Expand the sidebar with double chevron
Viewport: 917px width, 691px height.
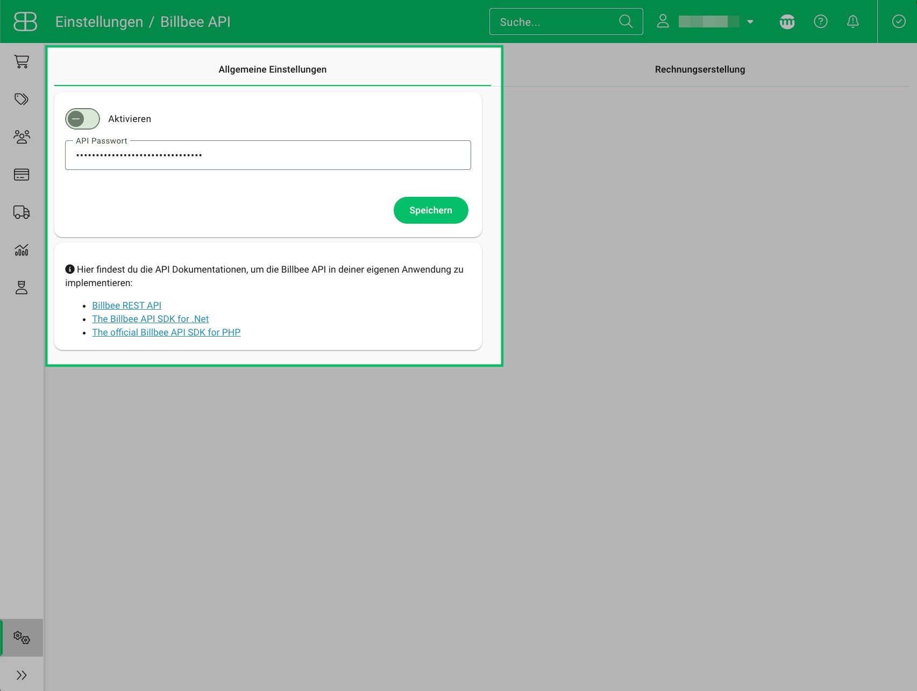pyautogui.click(x=22, y=675)
